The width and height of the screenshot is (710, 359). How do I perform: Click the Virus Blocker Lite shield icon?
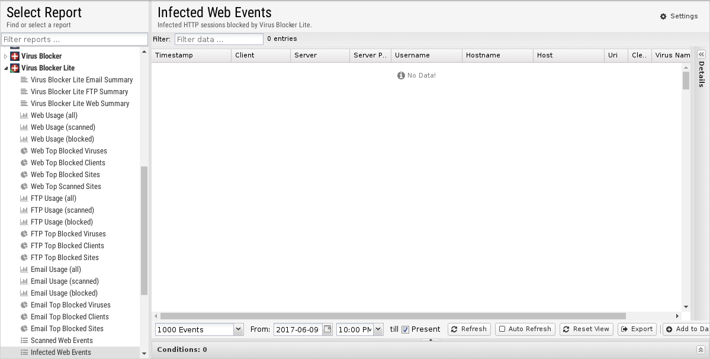[x=15, y=68]
